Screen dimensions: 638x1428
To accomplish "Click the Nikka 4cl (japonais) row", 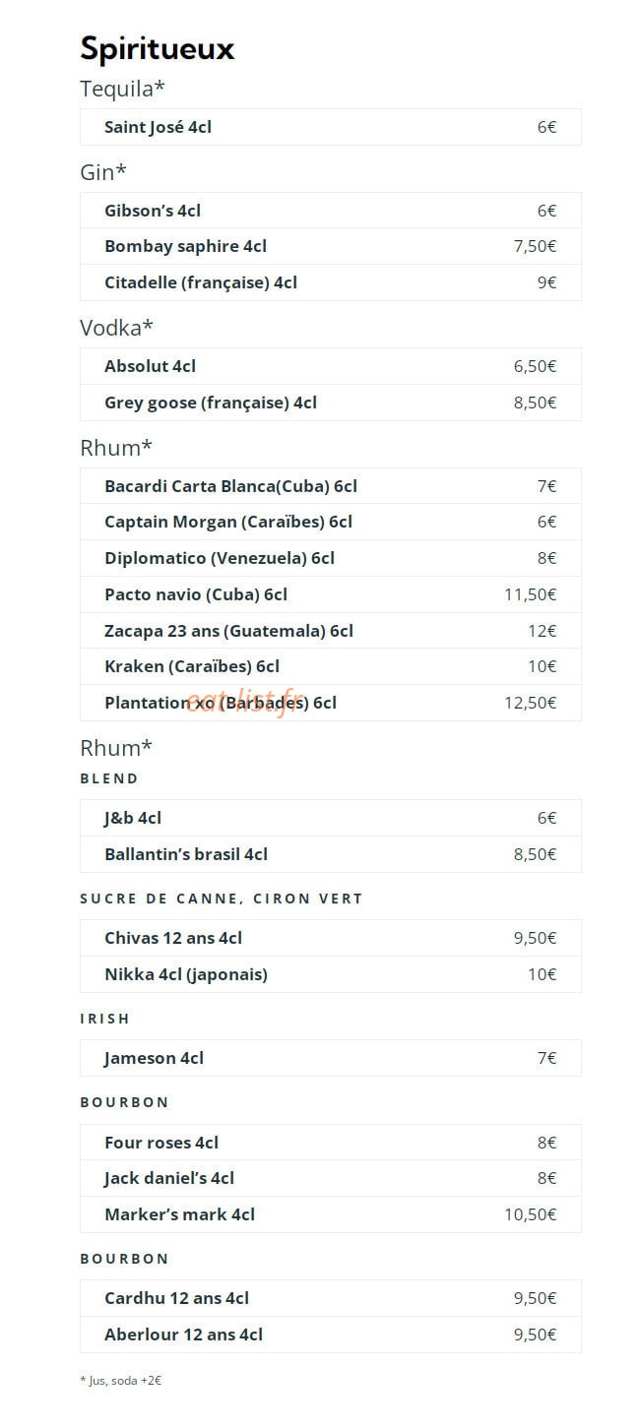I will pyautogui.click(x=330, y=974).
